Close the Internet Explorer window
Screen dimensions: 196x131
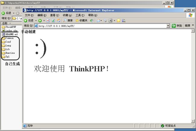tap(193, 10)
